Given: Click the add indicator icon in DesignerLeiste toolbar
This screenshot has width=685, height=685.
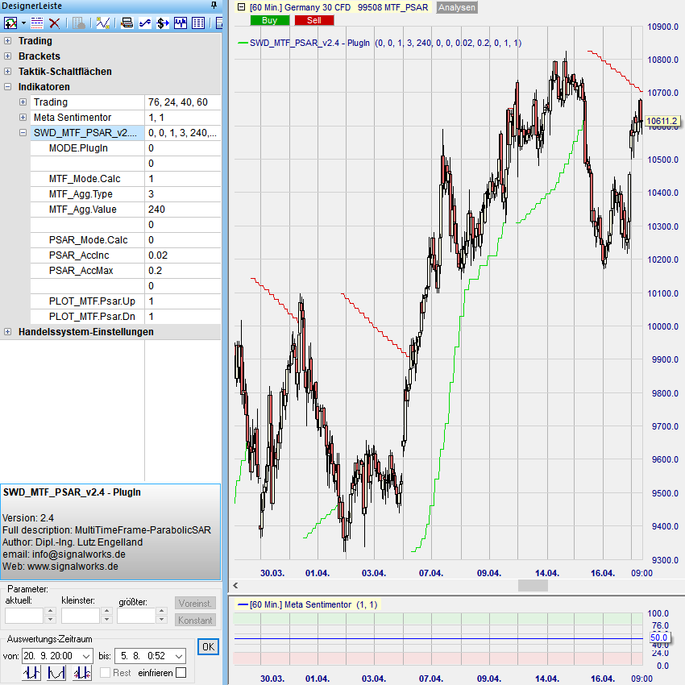Looking at the screenshot, I should [10, 23].
